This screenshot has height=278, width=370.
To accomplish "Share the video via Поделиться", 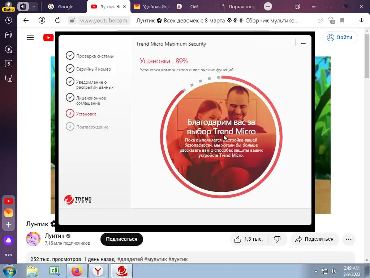I will point(315,239).
